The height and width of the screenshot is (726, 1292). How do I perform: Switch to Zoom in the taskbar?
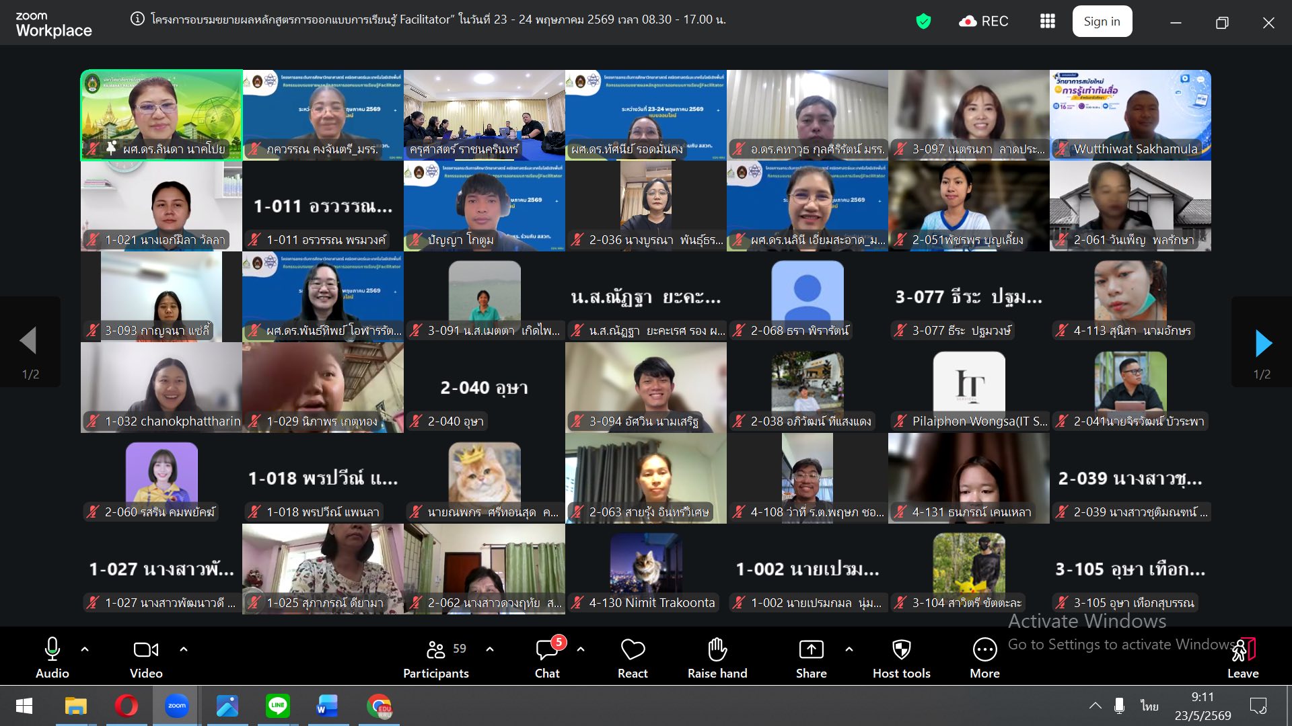(x=176, y=706)
